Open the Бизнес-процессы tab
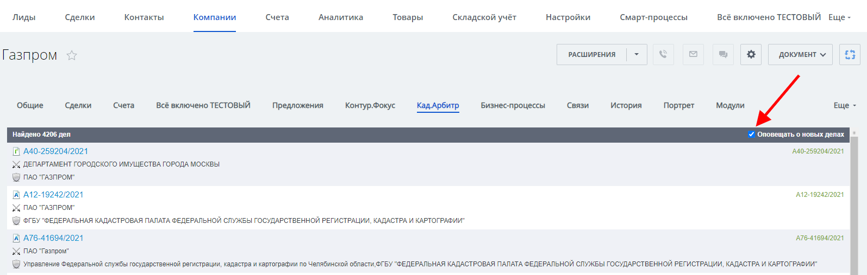Screen dimensions: 867x275 513,105
